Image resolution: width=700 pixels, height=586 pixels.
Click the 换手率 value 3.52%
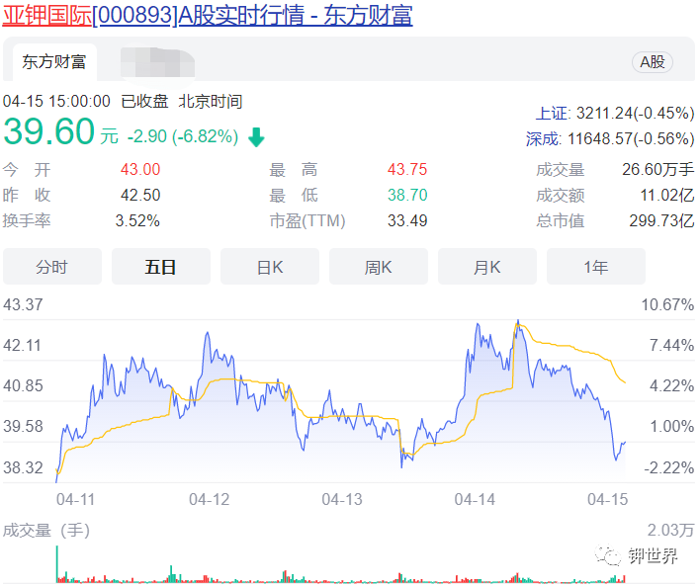point(137,220)
